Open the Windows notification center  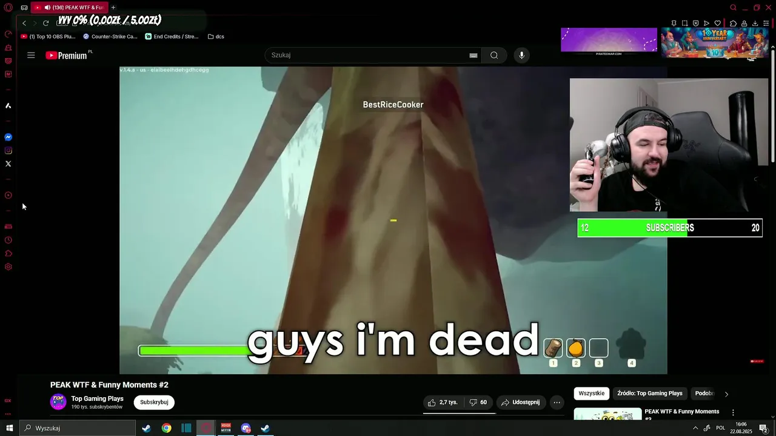[x=764, y=428]
